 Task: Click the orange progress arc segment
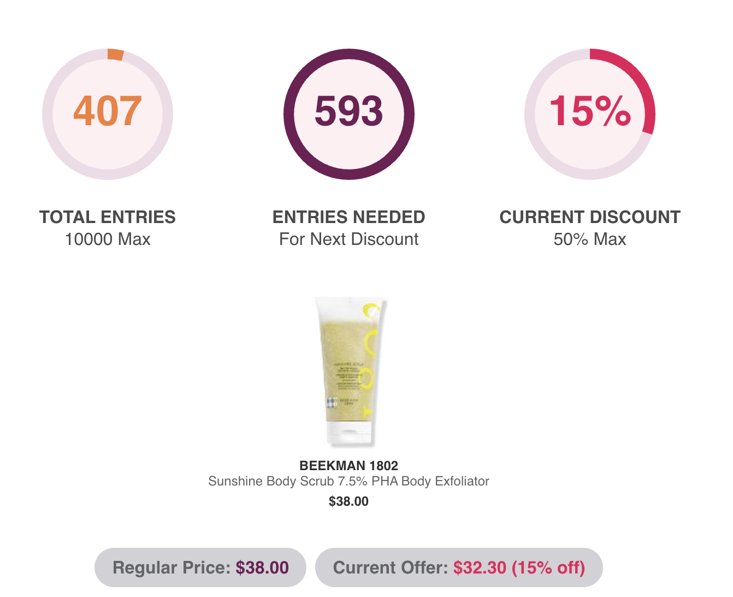[115, 54]
